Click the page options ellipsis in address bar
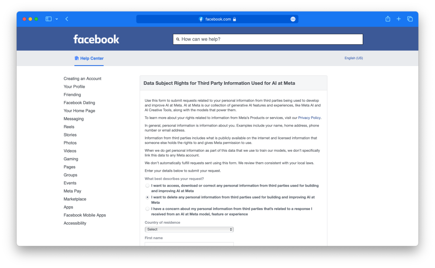The height and width of the screenshot is (268, 435). [x=293, y=19]
